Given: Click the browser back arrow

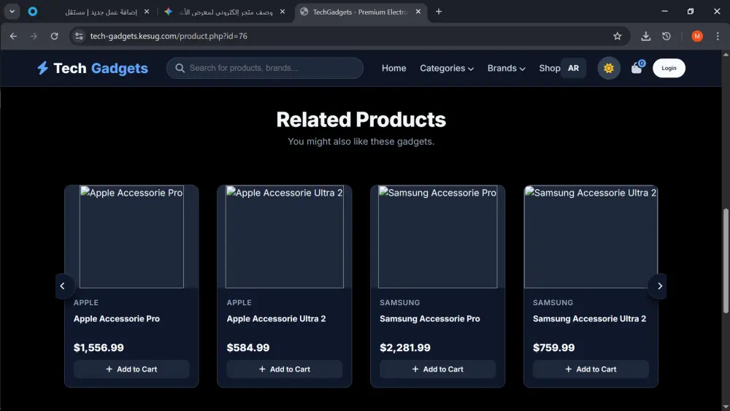Looking at the screenshot, I should [13, 36].
